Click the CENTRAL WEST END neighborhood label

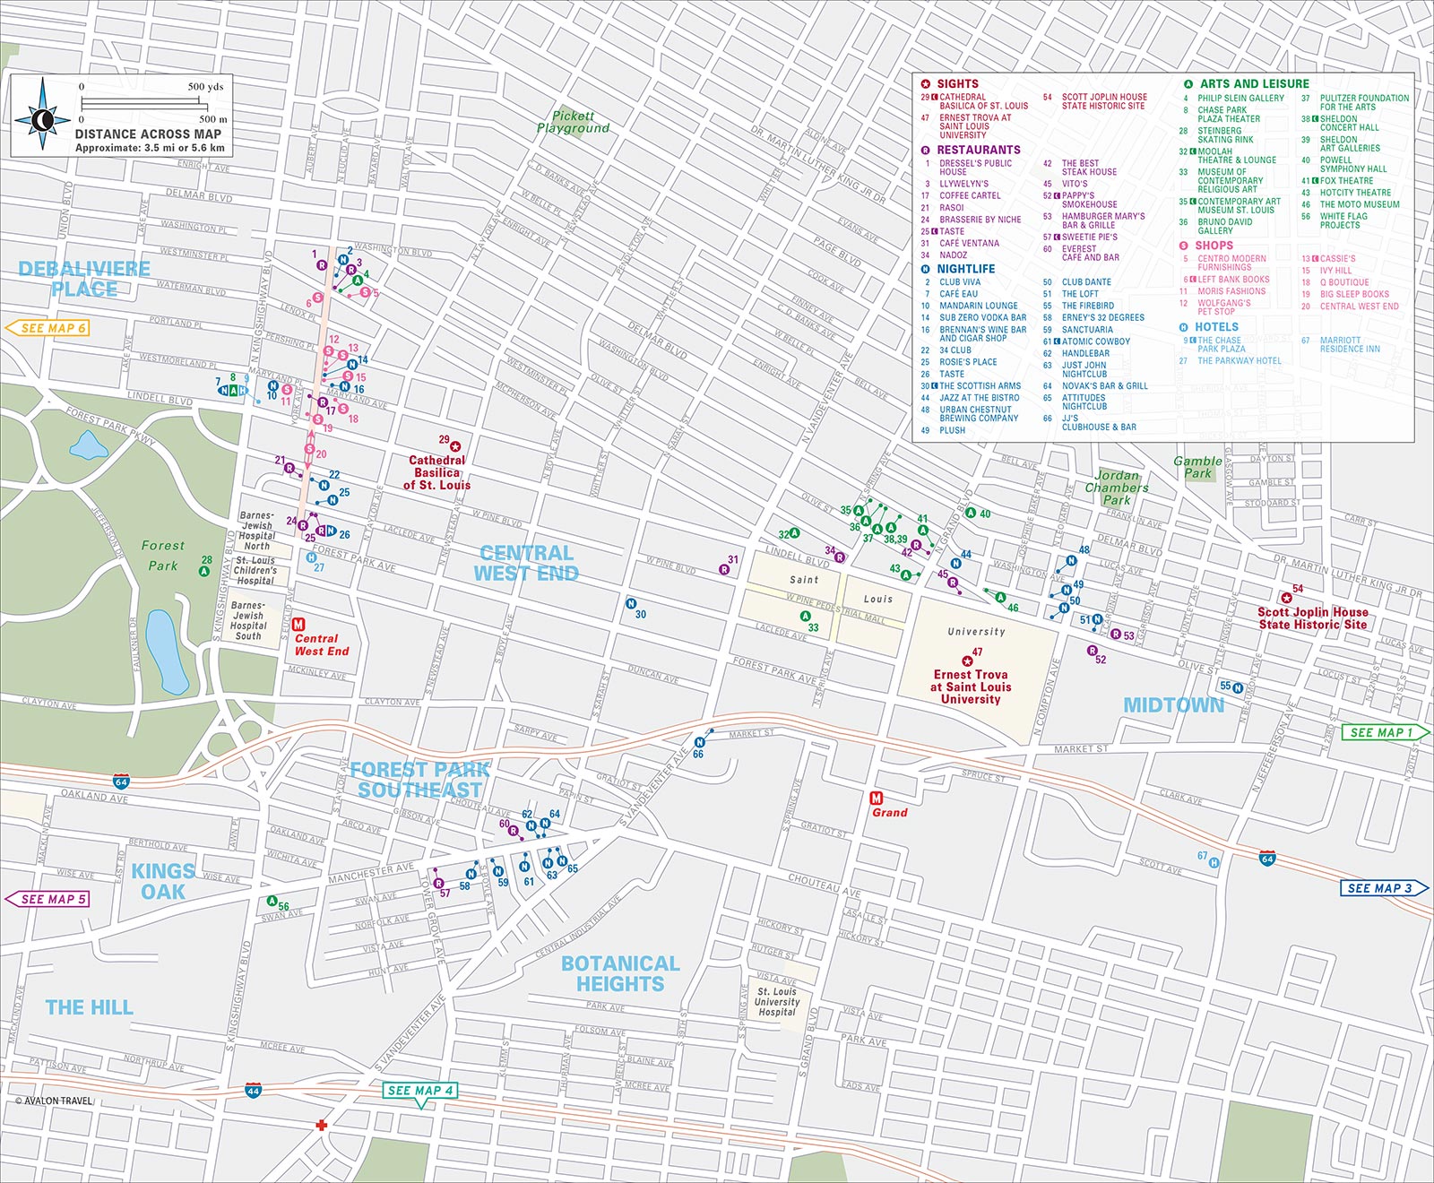tap(526, 564)
